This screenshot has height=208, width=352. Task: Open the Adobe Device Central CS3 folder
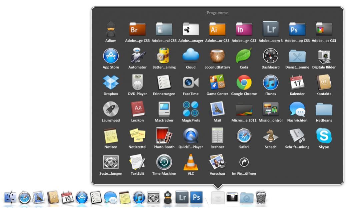click(x=164, y=29)
